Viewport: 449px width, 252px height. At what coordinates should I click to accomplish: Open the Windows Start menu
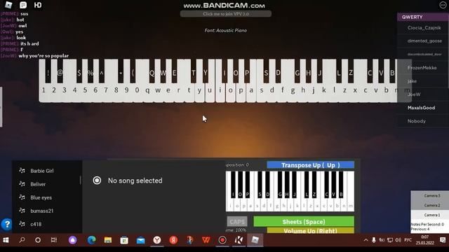(6, 240)
